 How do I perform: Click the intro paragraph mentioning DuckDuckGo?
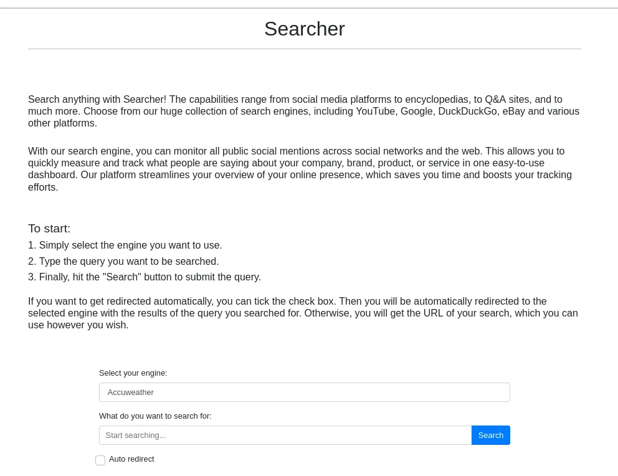303,111
